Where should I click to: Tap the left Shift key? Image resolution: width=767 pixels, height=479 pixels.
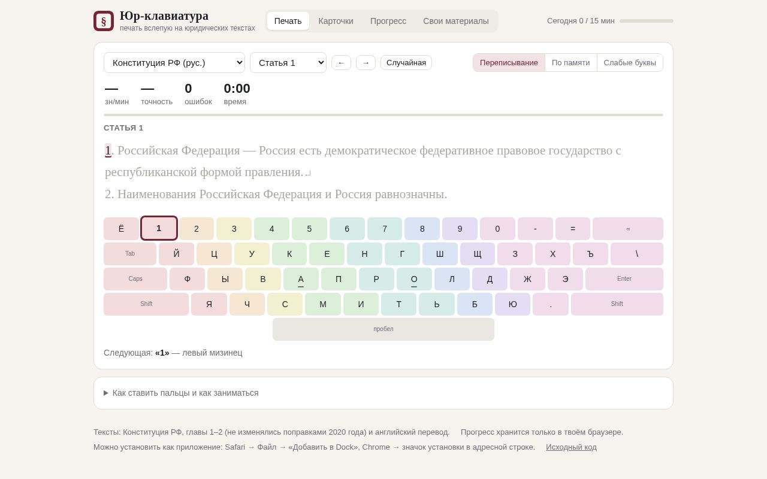[x=146, y=304]
